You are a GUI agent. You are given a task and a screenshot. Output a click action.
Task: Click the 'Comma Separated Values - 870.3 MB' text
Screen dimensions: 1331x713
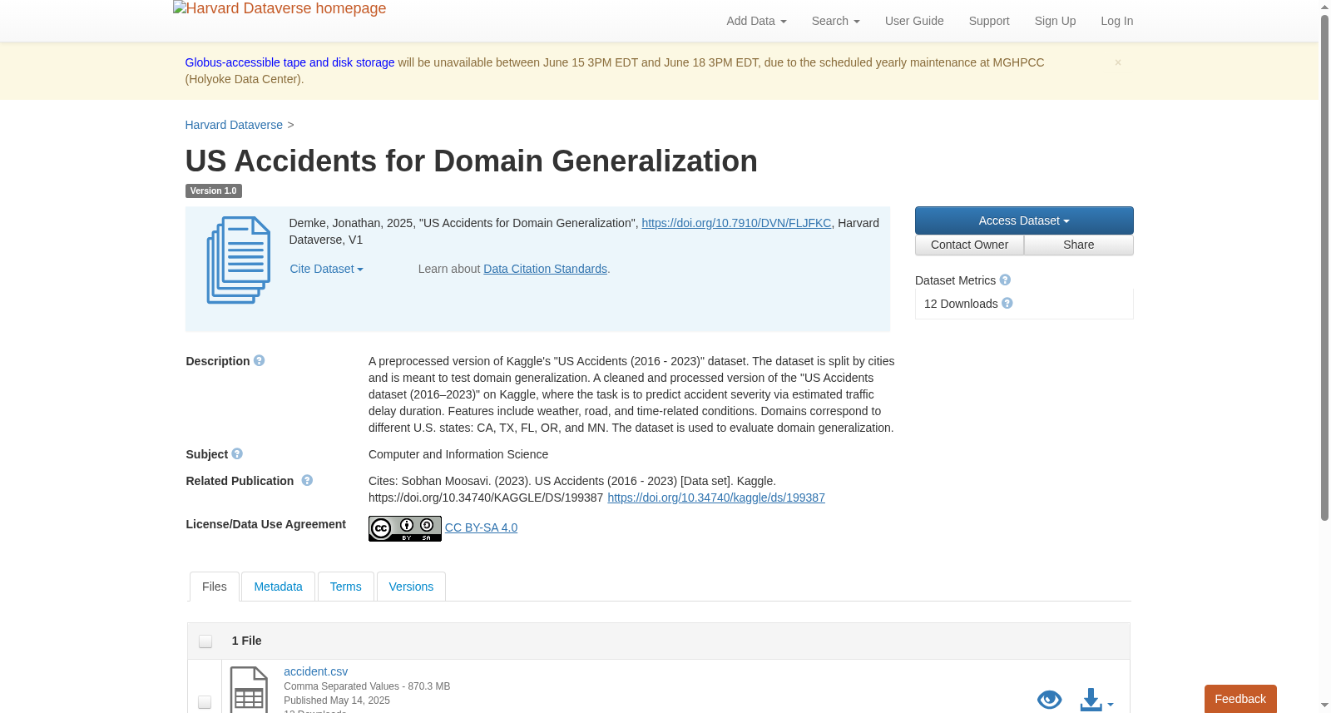tap(367, 686)
